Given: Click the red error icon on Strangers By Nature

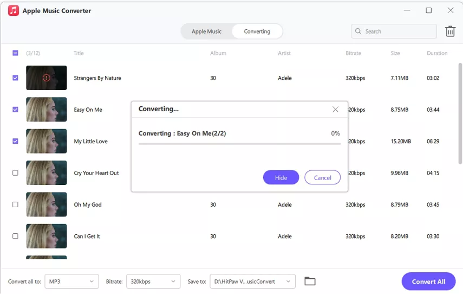Looking at the screenshot, I should click(47, 78).
